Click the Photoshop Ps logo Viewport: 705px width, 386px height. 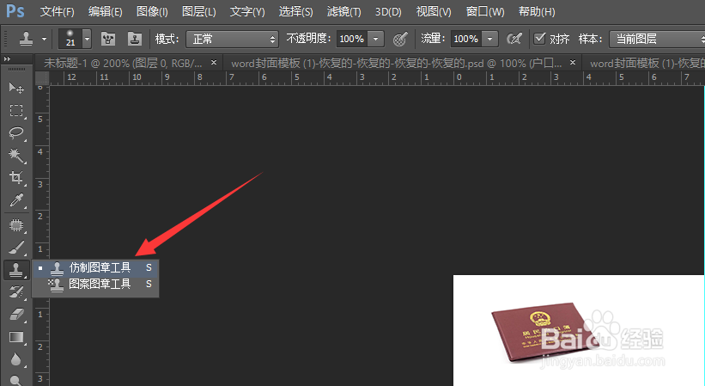point(15,11)
